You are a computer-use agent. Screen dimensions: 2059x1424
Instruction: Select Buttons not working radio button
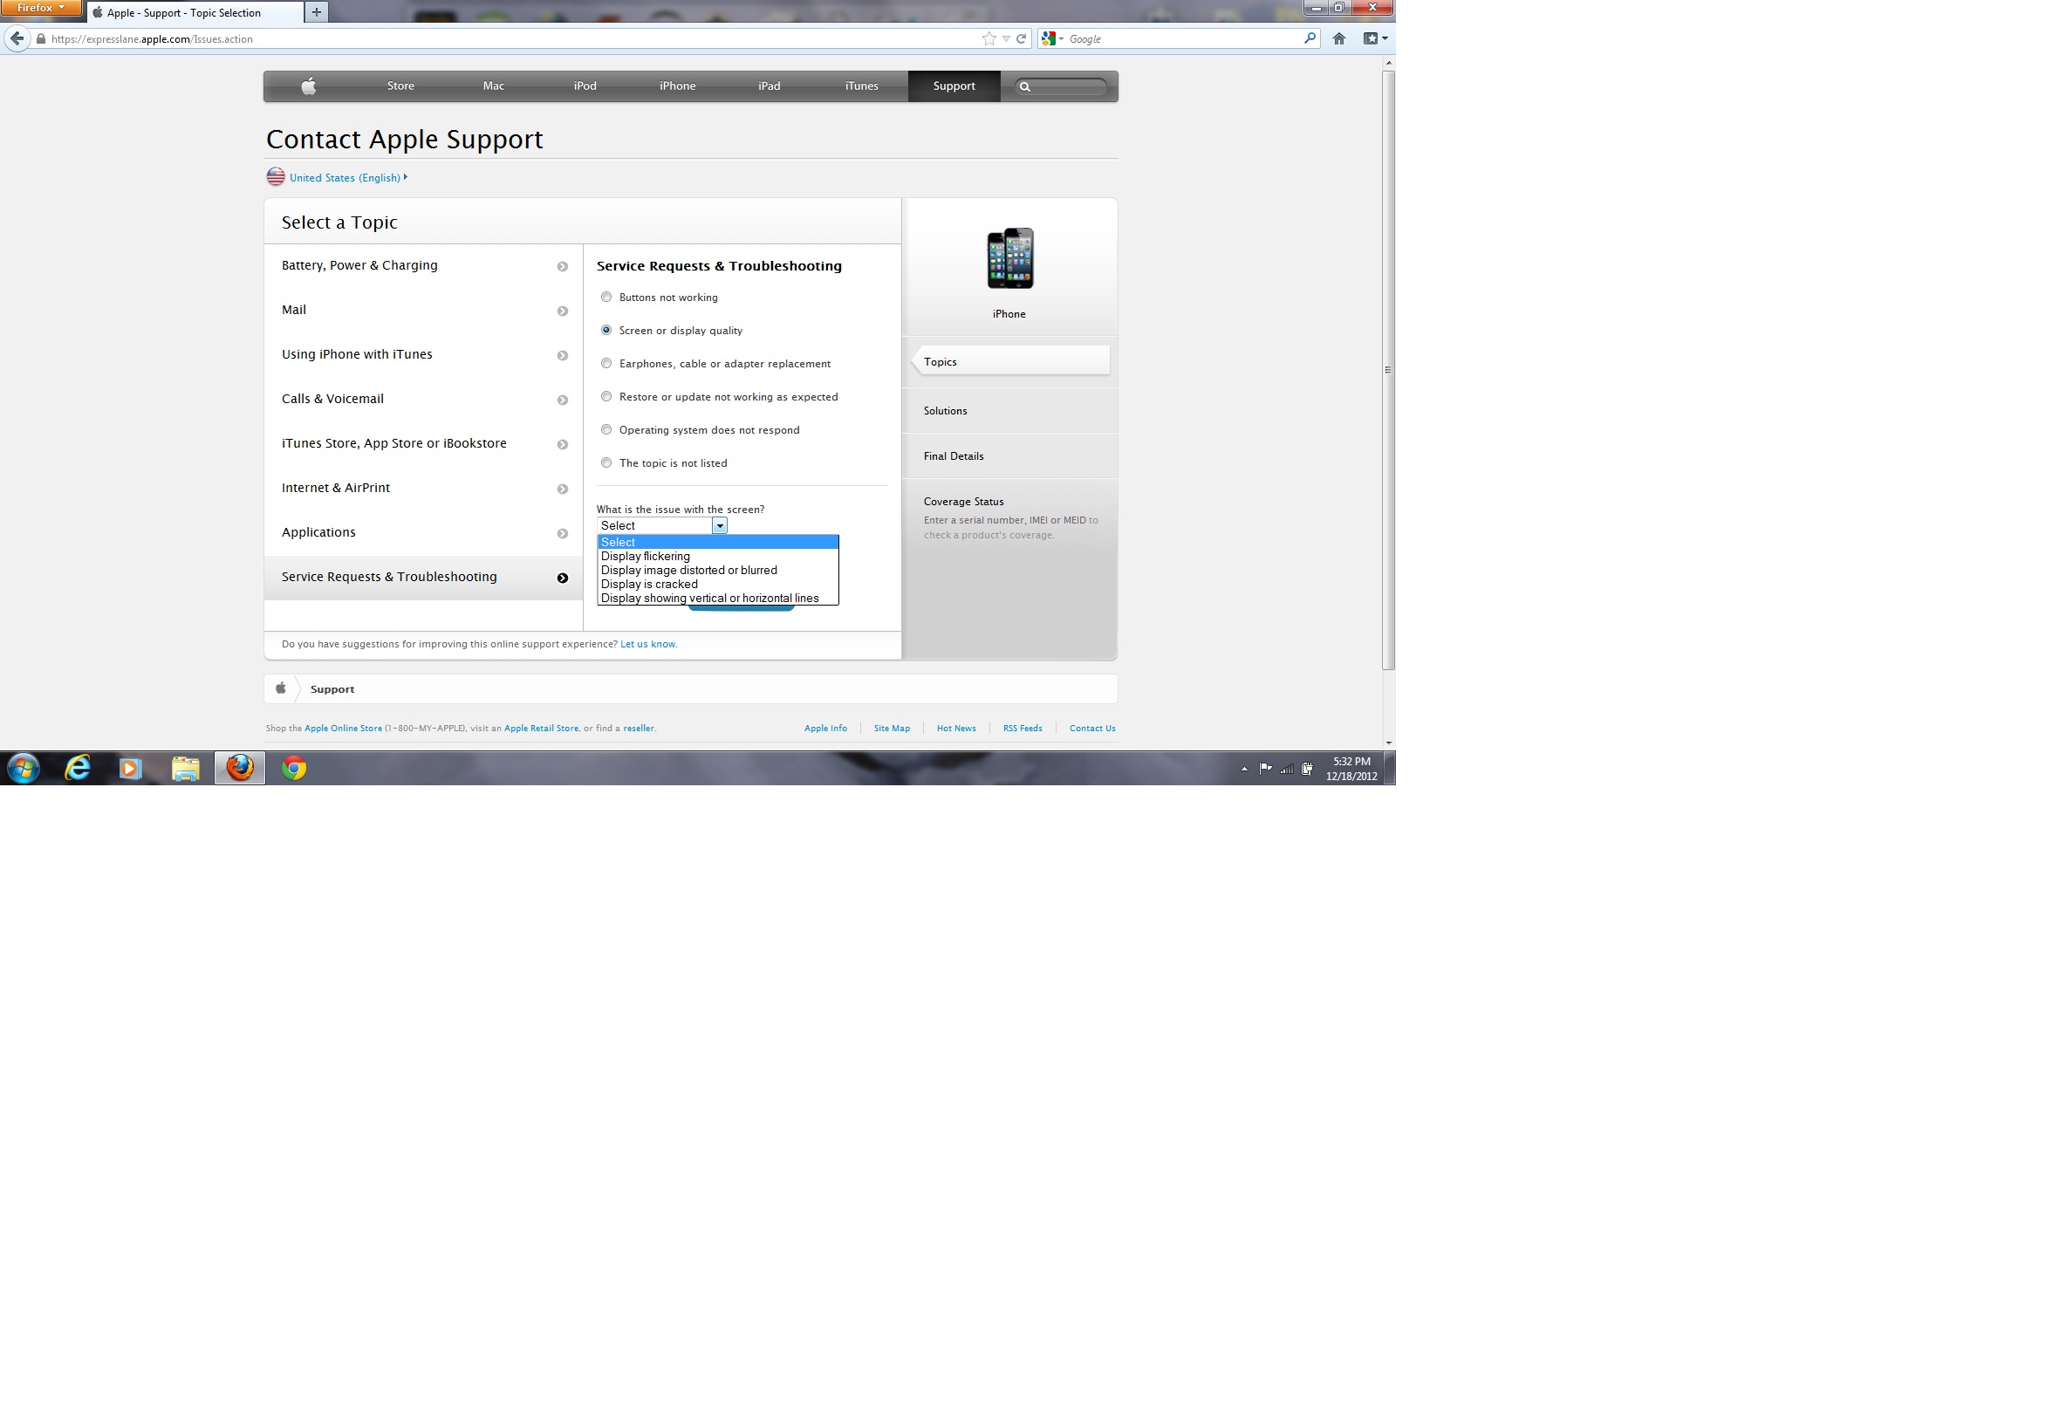[606, 298]
